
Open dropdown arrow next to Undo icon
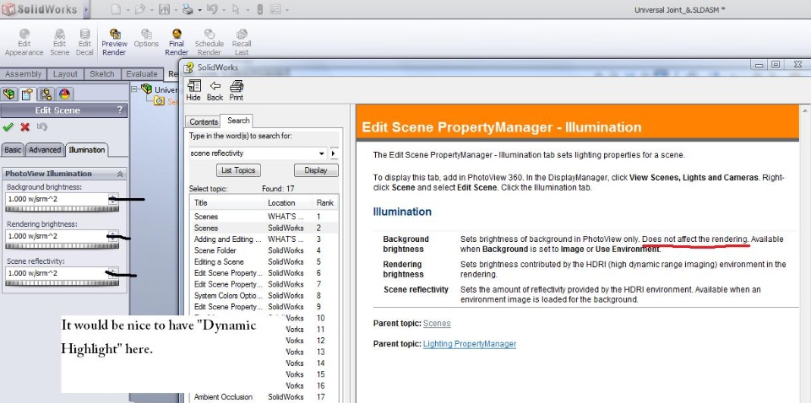(x=224, y=10)
